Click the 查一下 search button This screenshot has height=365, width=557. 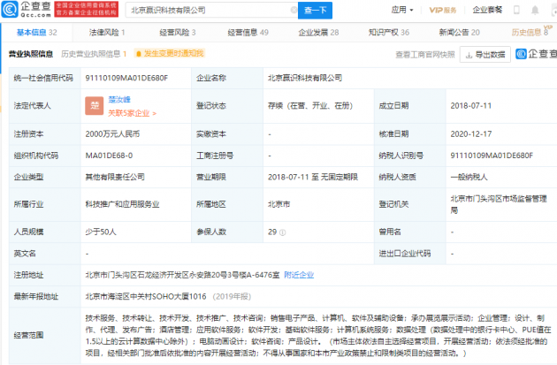click(x=315, y=11)
